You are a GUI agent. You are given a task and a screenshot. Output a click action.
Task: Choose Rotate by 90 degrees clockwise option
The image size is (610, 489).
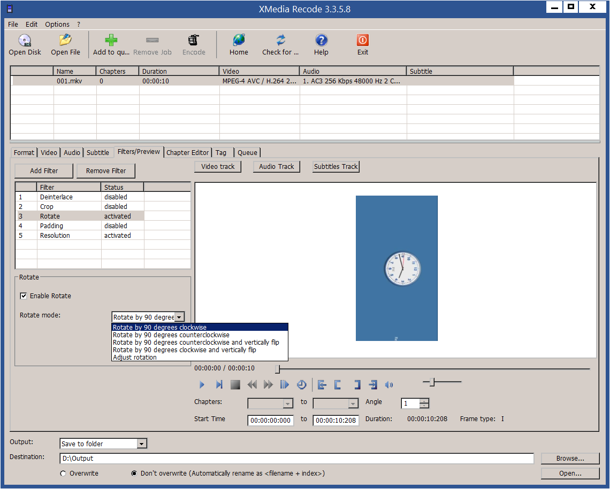click(x=200, y=328)
